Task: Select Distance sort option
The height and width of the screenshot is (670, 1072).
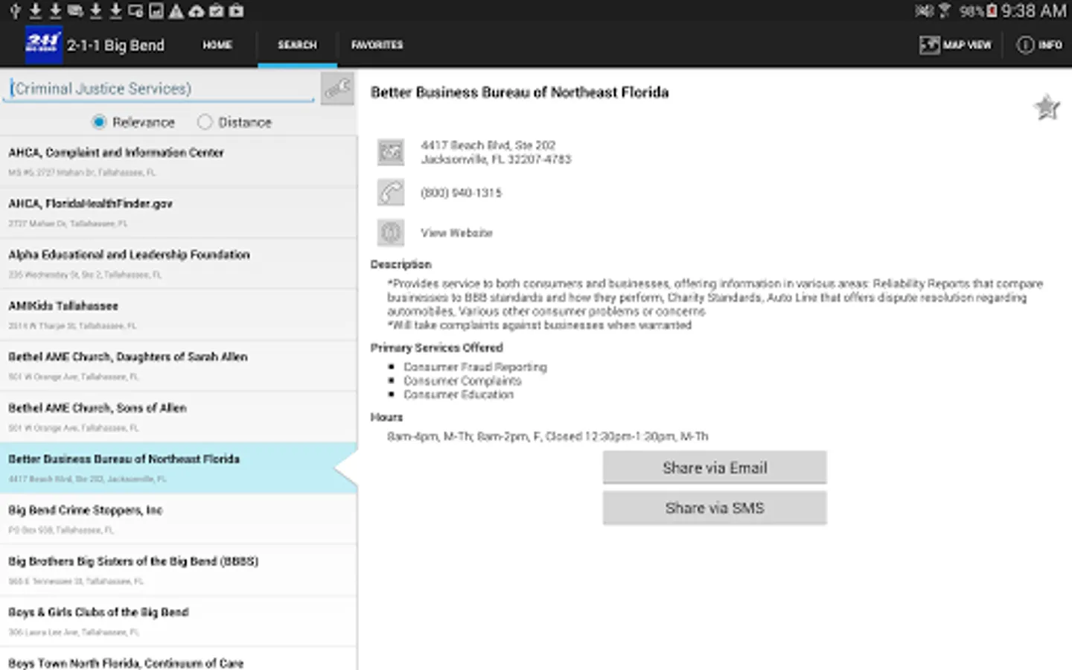Action: [234, 122]
